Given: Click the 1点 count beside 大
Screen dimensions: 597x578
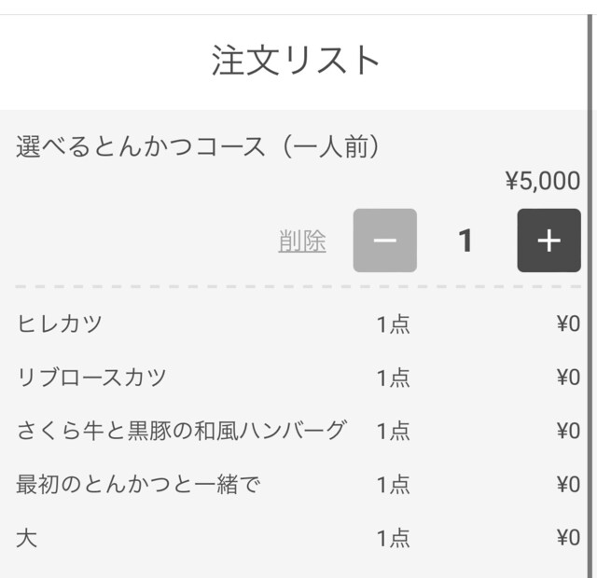Looking at the screenshot, I should pyautogui.click(x=393, y=538).
